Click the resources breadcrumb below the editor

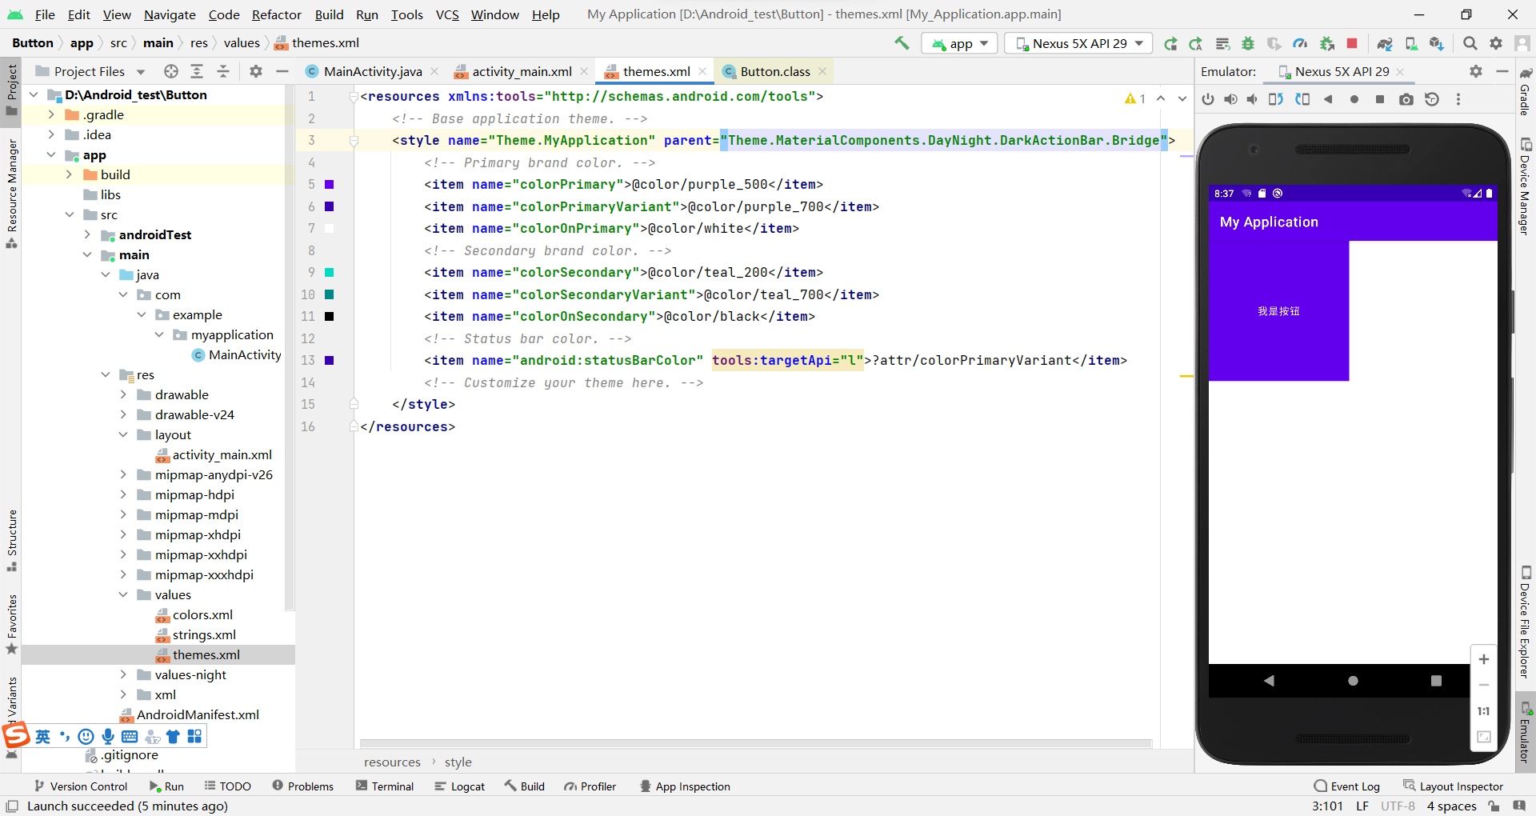tap(392, 762)
